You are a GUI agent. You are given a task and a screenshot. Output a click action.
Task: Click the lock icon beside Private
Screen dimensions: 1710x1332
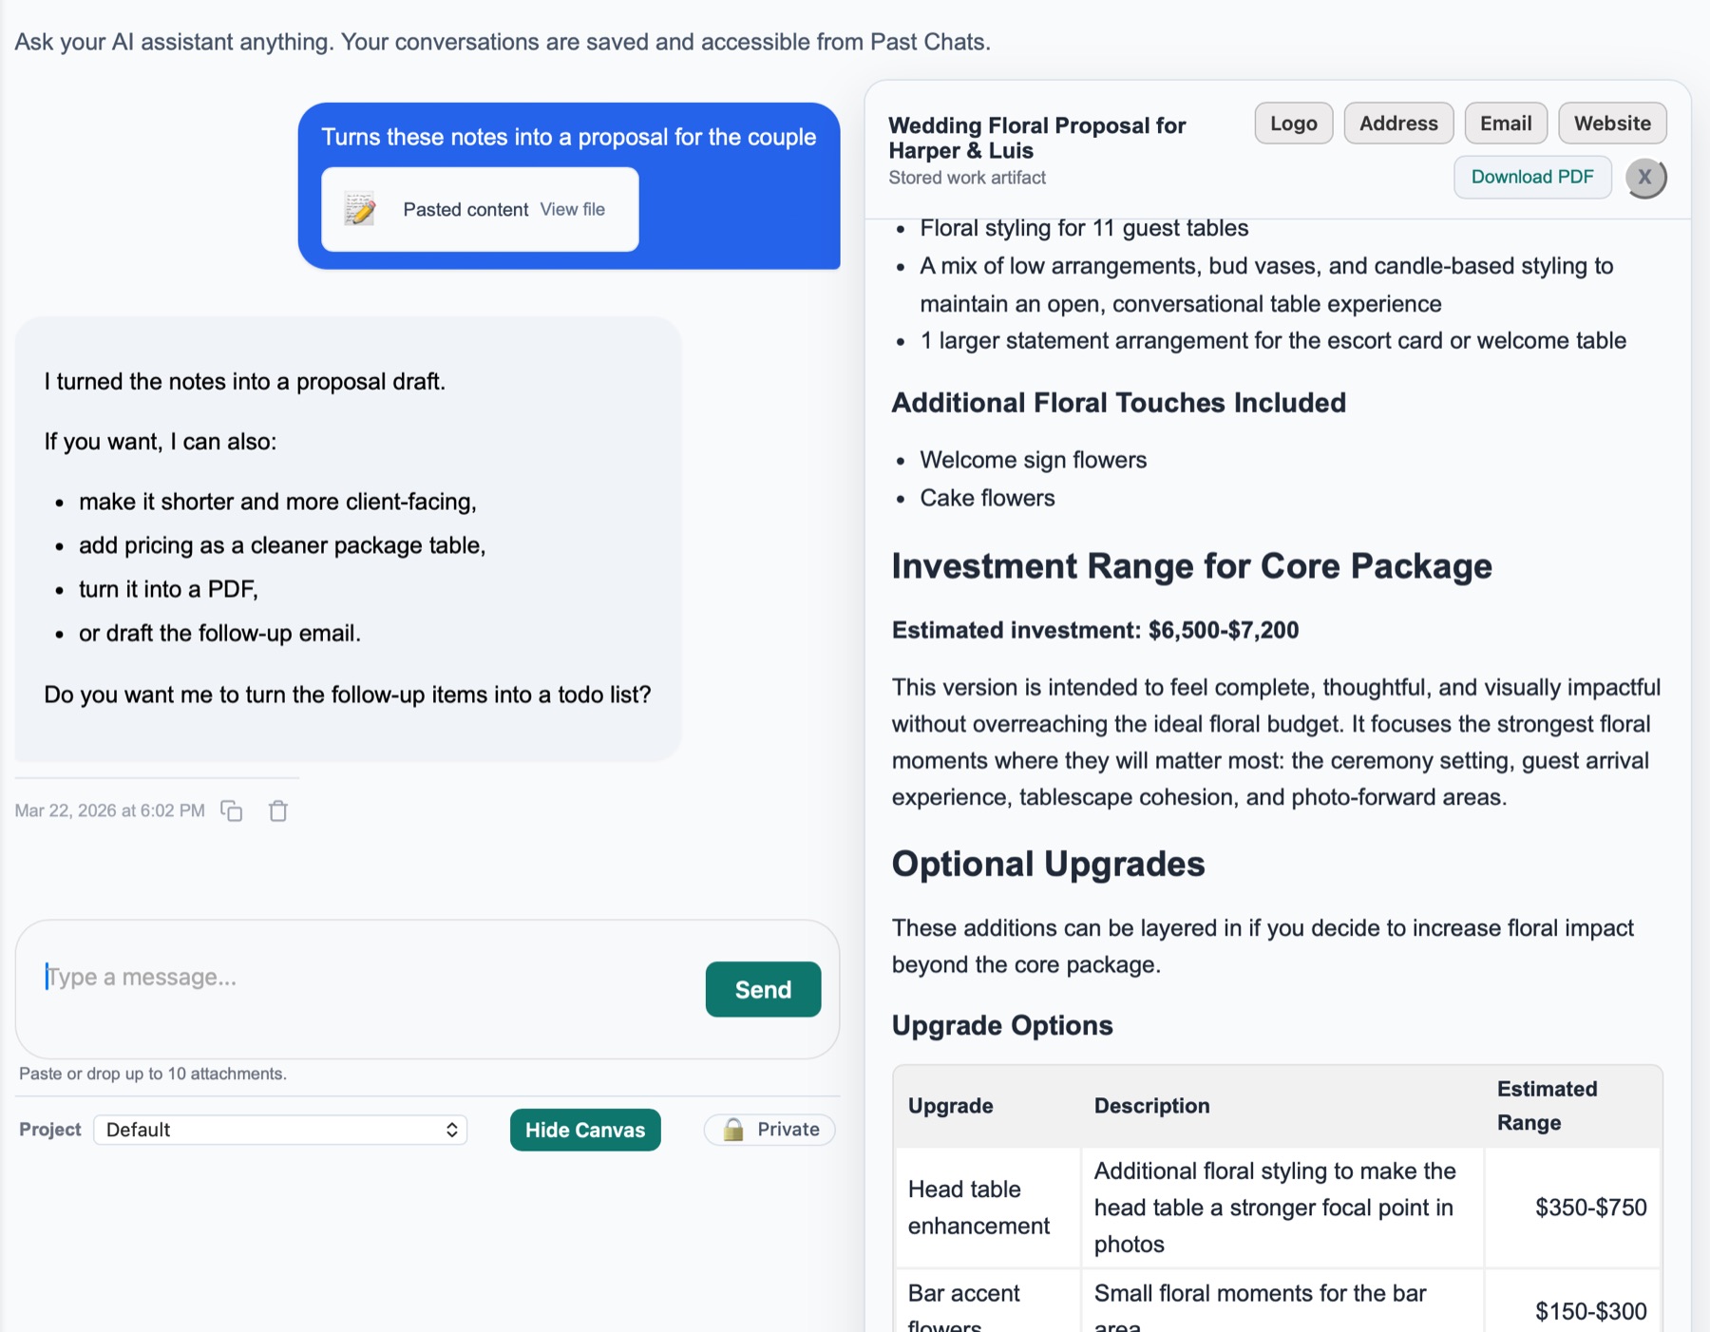[733, 1130]
